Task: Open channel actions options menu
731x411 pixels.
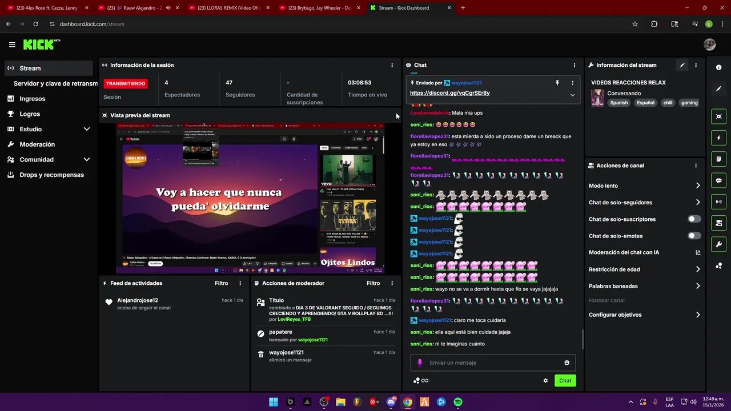Action: 696,166
